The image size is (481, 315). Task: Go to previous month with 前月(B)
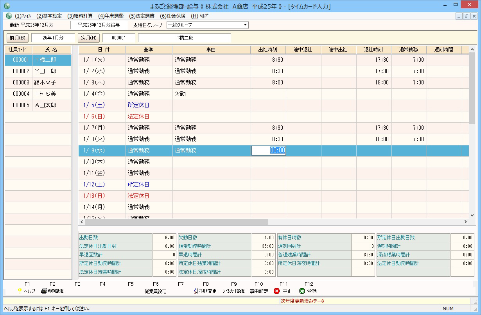point(18,38)
